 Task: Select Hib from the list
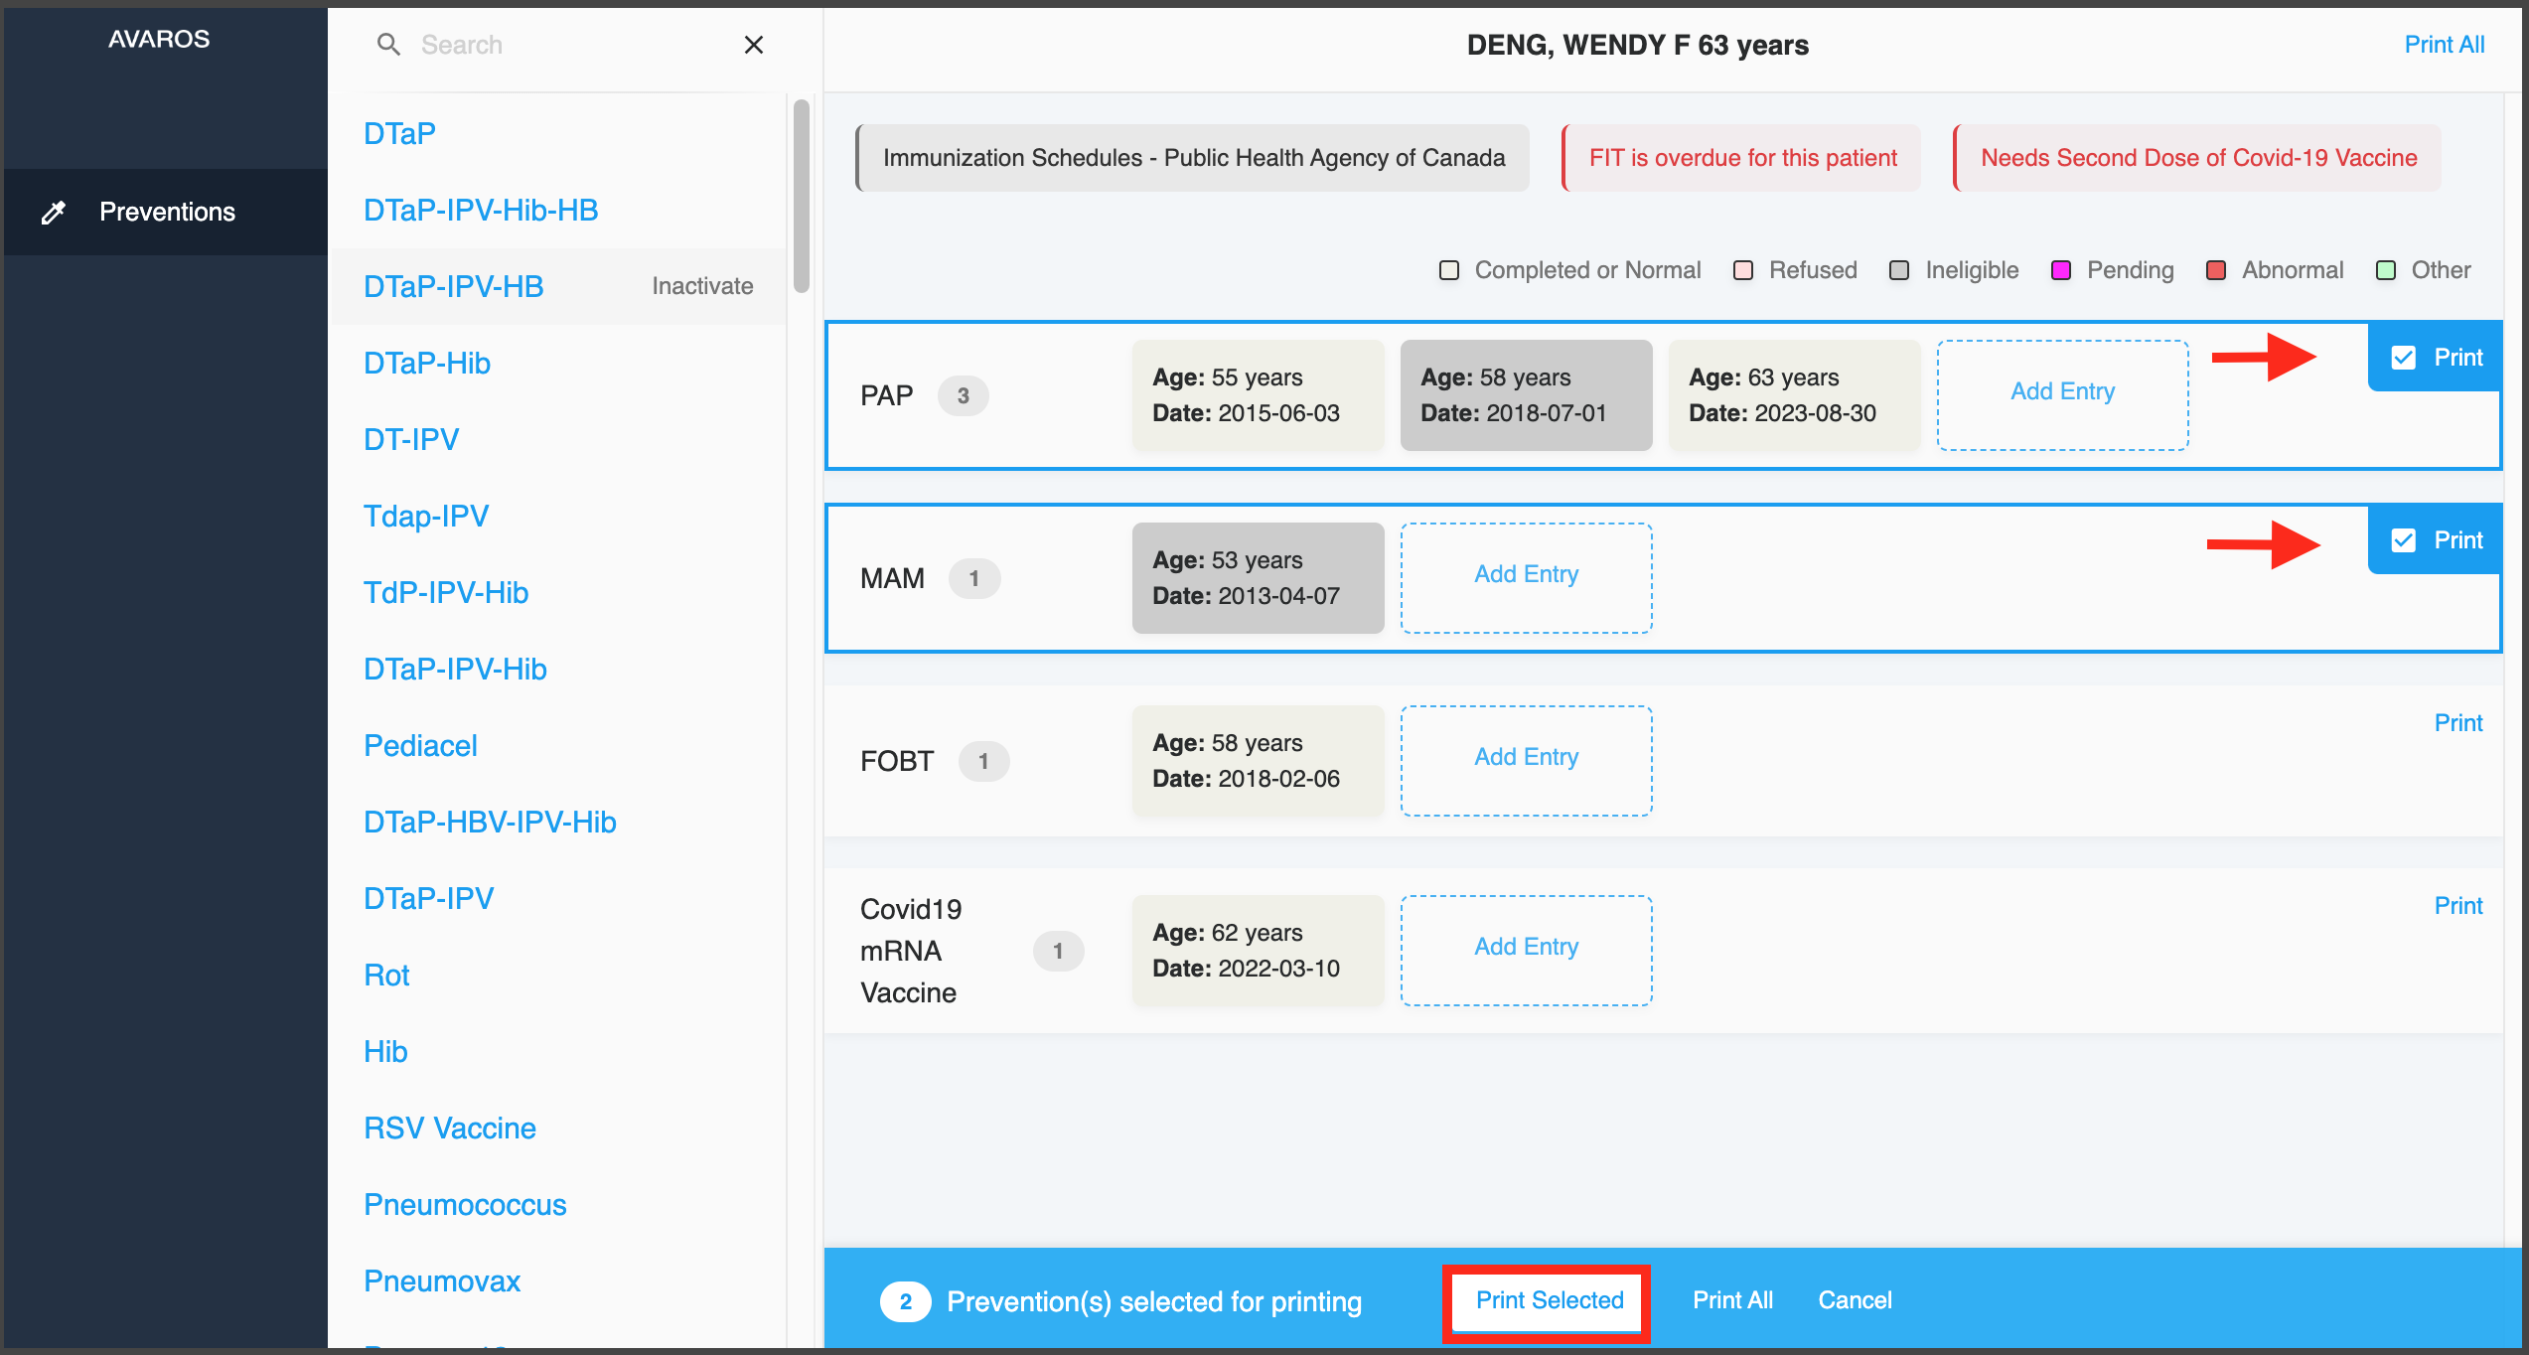point(385,1051)
